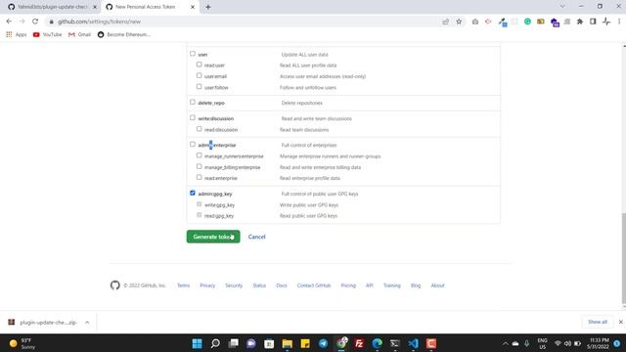Open the Security footer link

(x=234, y=286)
